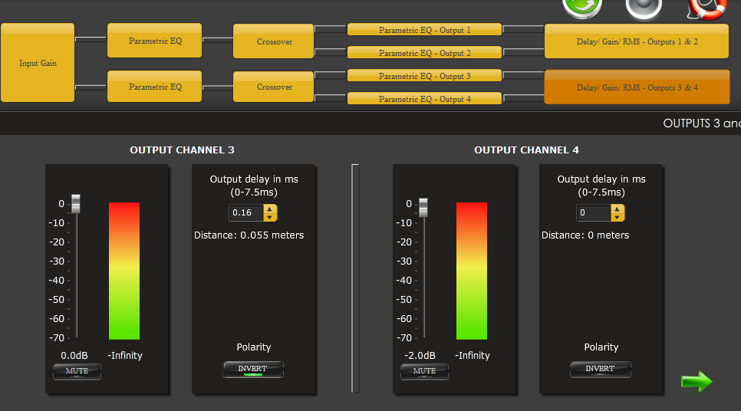This screenshot has height=411, width=741.
Task: Click Output Channel 4 delay value field
Action: pos(593,212)
